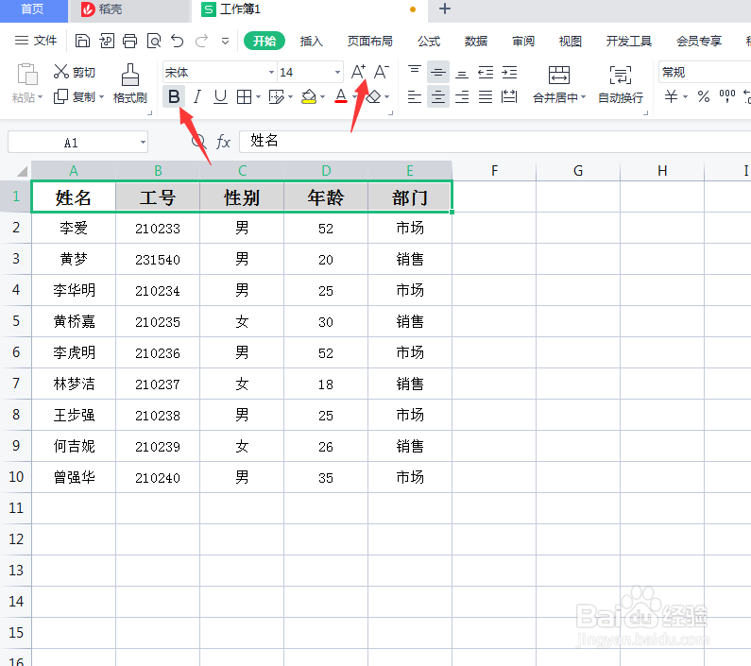Click the select-all corner triangle
Screen dimensions: 751x666
tap(22, 171)
